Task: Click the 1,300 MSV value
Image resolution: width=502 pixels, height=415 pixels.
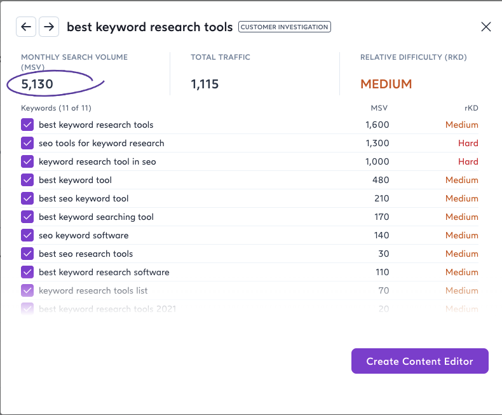Action: point(377,143)
